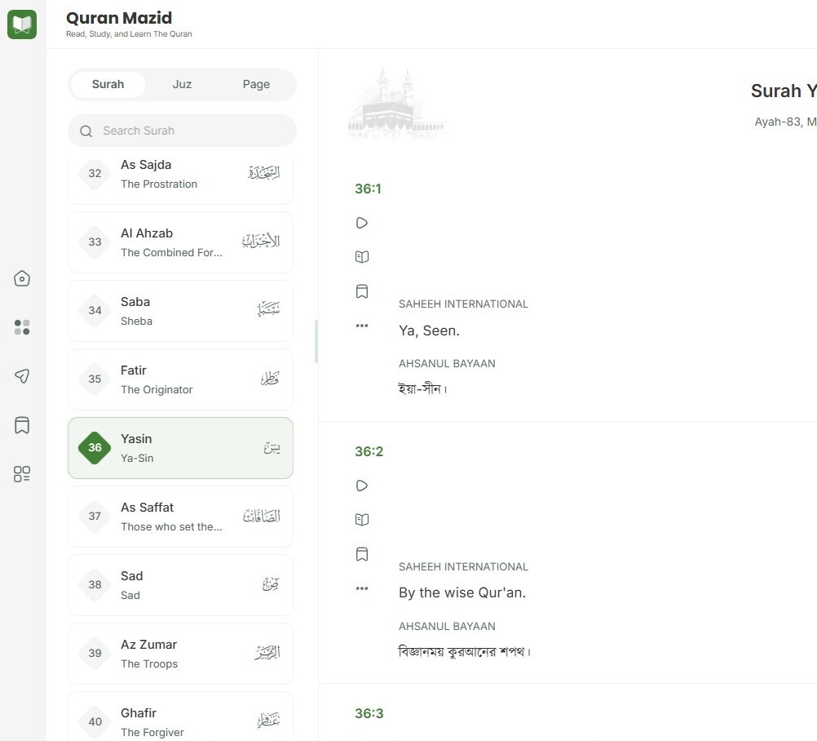Viewport: 817px width, 741px height.
Task: Switch to the Page tab
Action: click(x=256, y=85)
